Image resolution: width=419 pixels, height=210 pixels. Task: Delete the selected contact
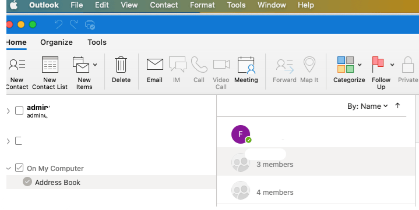[x=121, y=70]
